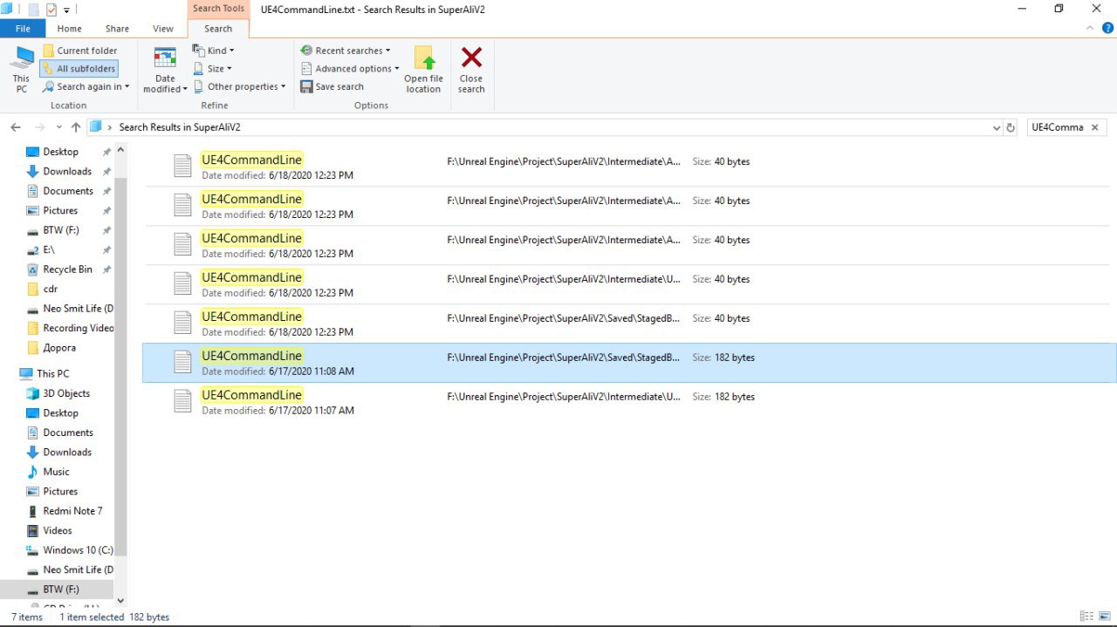Open Downloads in Quick access
The image size is (1117, 627).
pos(66,172)
